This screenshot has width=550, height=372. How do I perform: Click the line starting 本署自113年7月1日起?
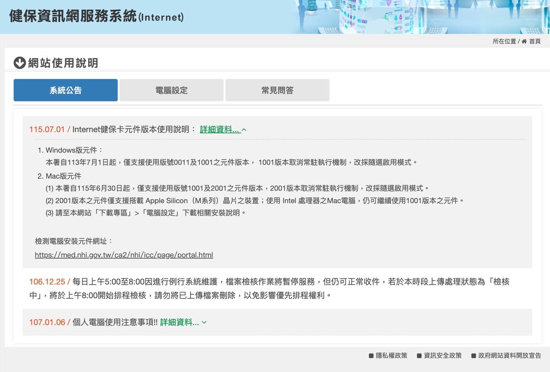pyautogui.click(x=232, y=162)
